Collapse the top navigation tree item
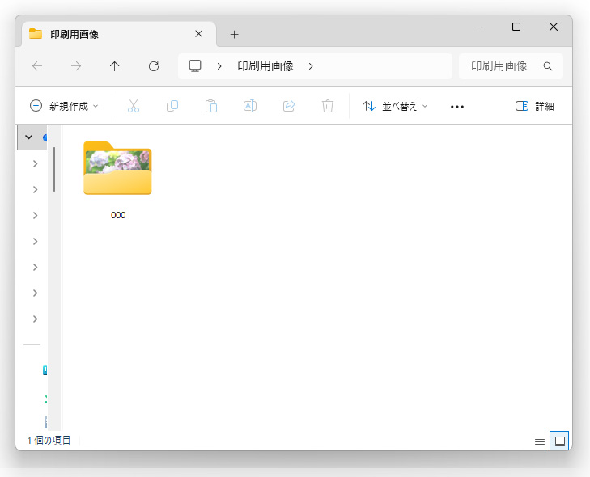590x477 pixels. click(x=28, y=137)
